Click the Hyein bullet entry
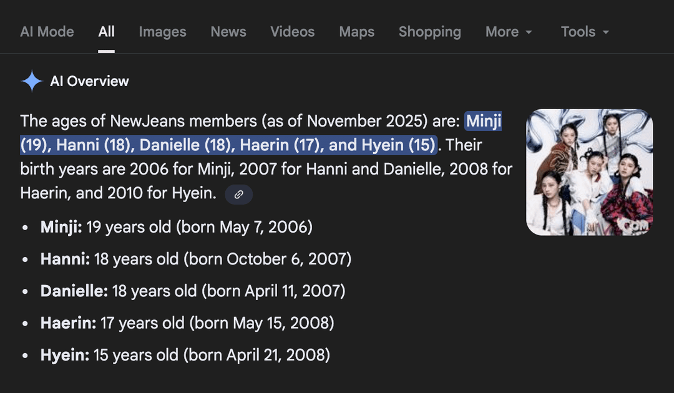 coord(185,355)
